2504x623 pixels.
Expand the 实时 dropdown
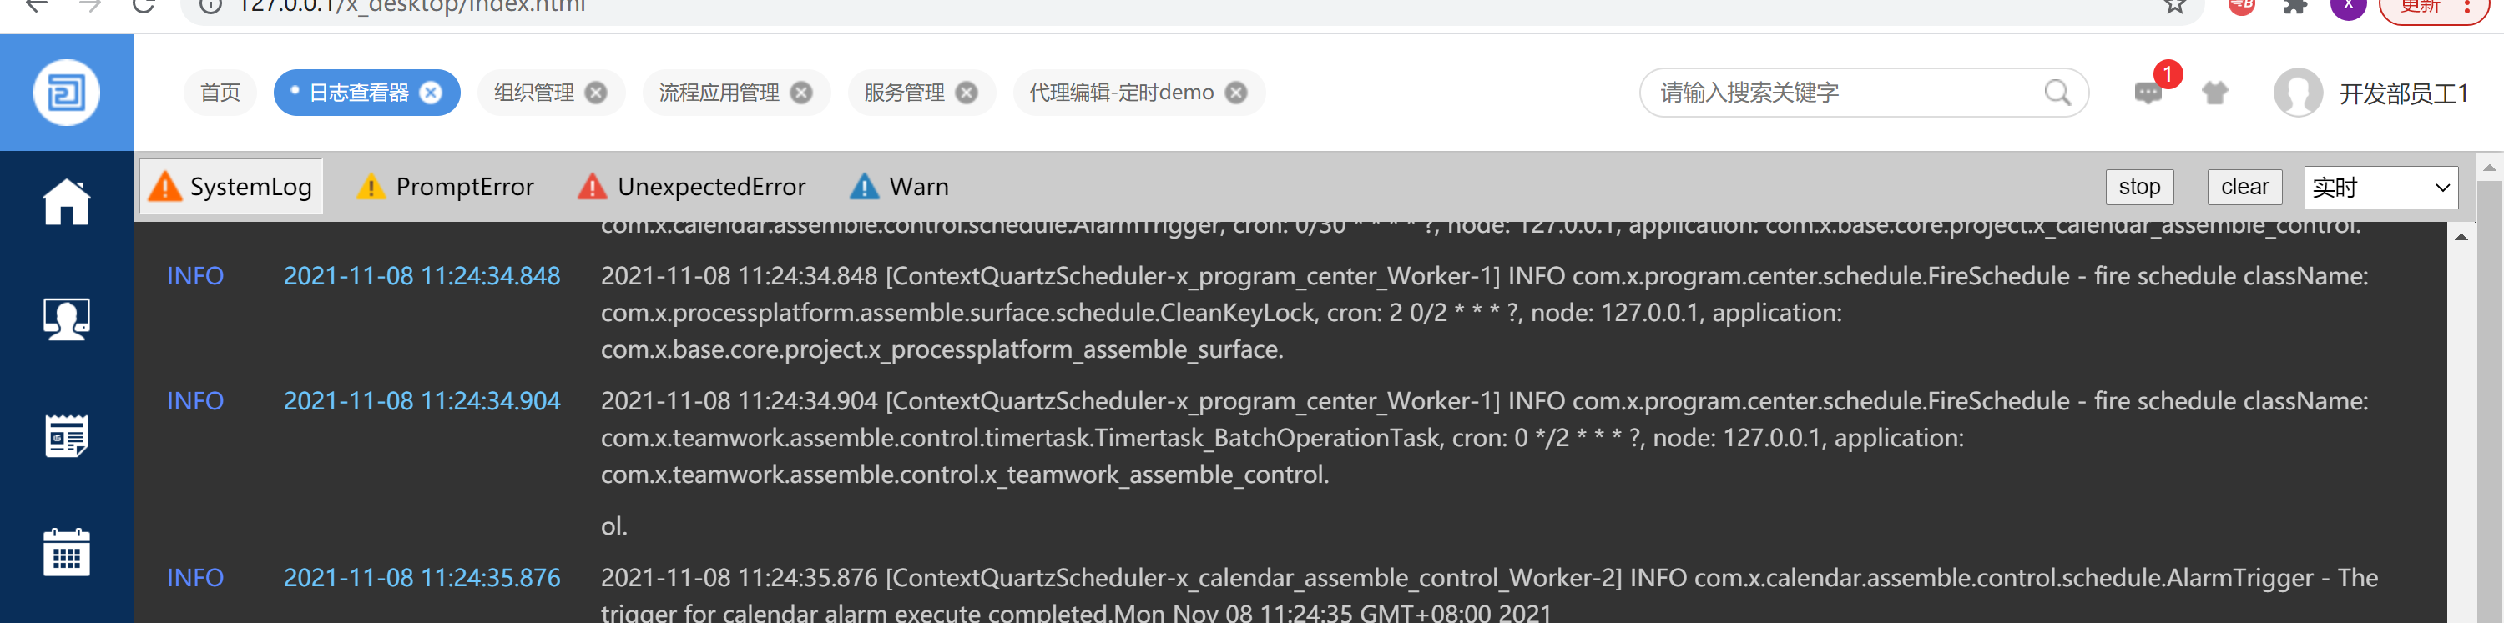2380,188
